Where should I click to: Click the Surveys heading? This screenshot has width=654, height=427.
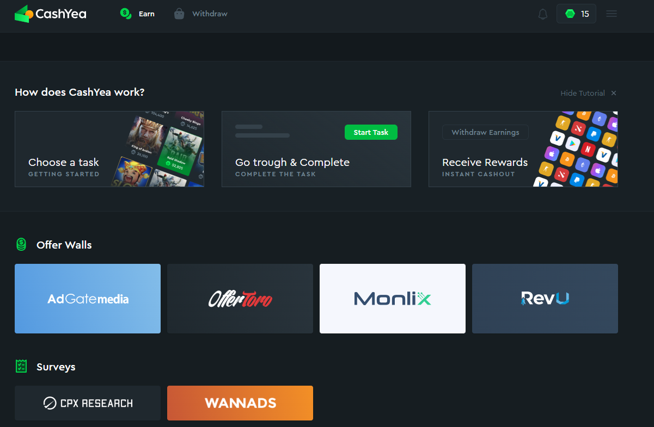[56, 367]
